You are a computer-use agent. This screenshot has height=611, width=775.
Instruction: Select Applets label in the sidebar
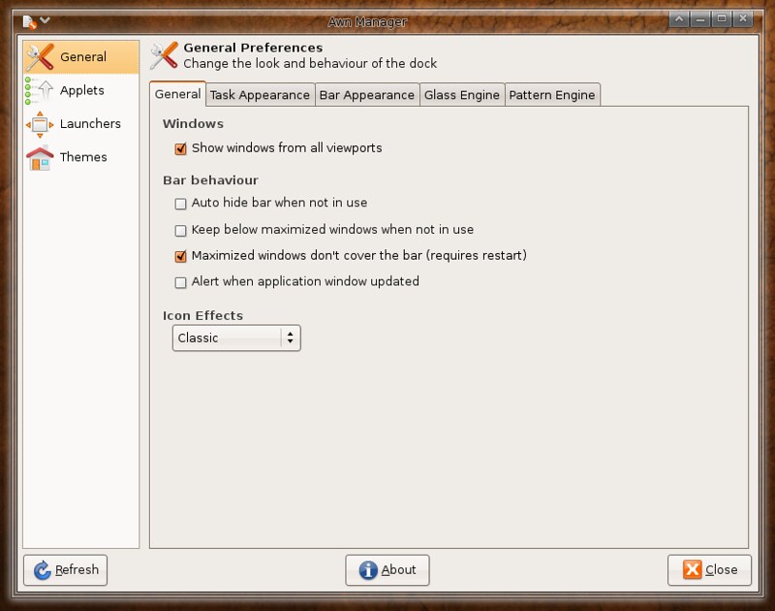click(82, 90)
